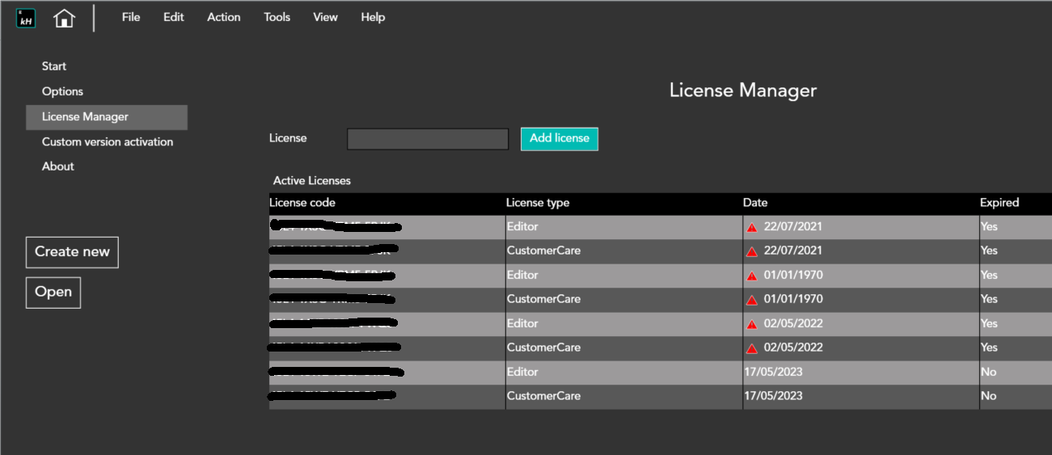Screen dimensions: 1052x455
Task: Click the Create new button
Action: [72, 252]
